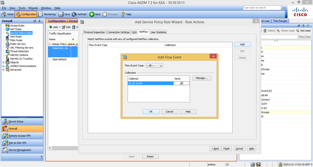Expand the Objects tree node
Viewport: 313px width, 167px height.
pos(3,63)
